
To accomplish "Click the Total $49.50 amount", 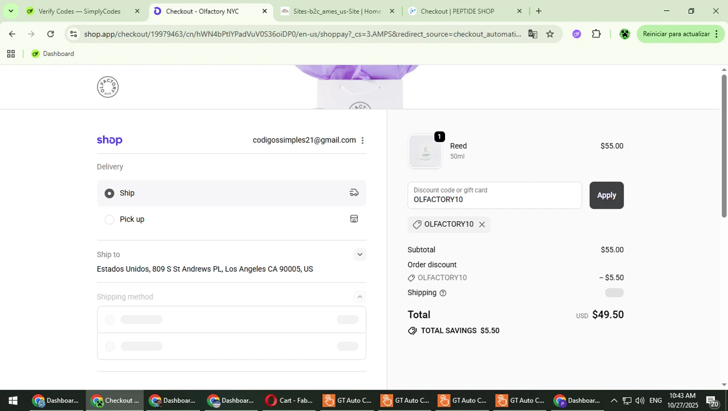I will click(608, 314).
